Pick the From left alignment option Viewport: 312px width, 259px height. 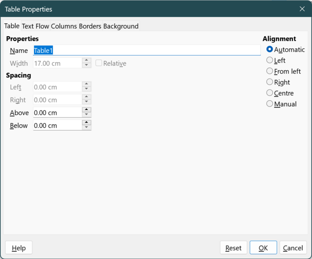[x=270, y=71]
